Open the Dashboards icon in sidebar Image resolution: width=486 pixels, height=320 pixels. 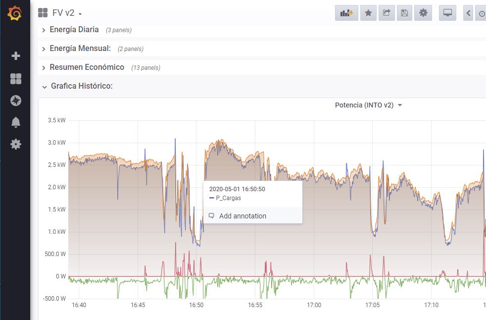[14, 78]
